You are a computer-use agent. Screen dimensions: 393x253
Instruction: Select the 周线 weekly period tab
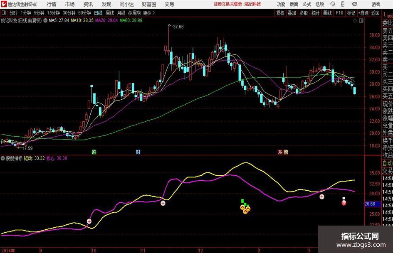coord(110,13)
